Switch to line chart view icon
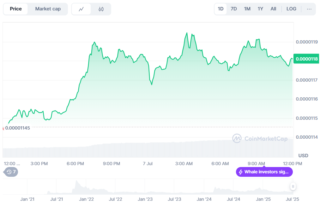This screenshot has width=320, height=202. tap(81, 9)
